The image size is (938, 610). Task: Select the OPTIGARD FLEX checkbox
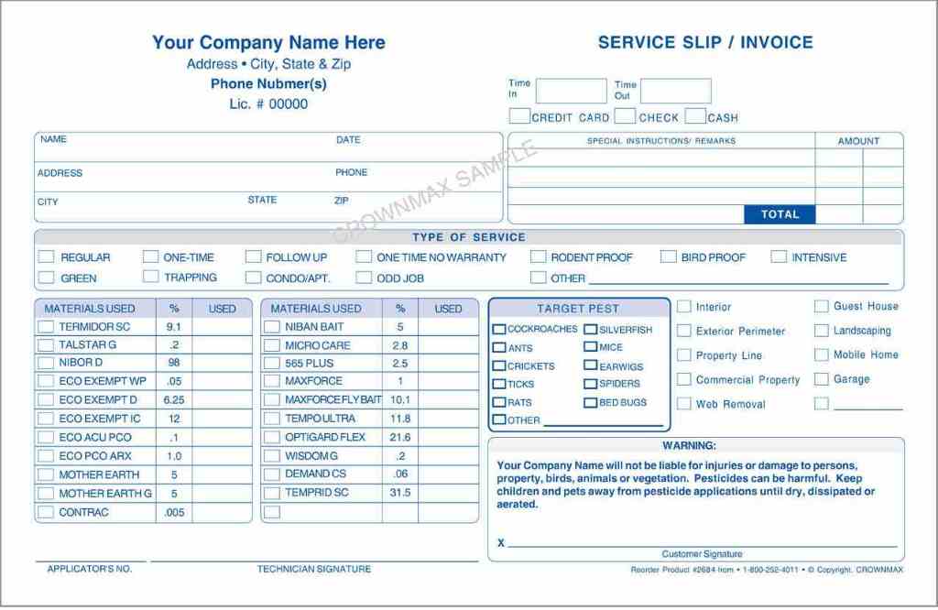pos(271,437)
